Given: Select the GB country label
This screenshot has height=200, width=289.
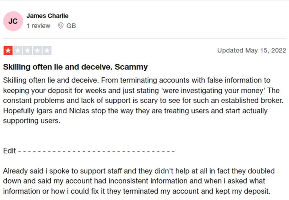Looking at the screenshot, I should 71,26.
